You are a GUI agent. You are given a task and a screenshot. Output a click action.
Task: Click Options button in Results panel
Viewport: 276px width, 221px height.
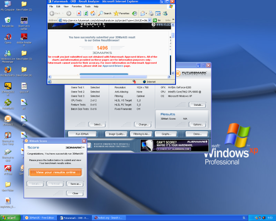198,125
